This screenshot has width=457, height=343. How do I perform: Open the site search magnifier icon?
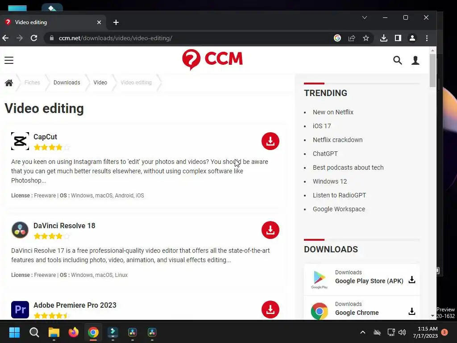tap(398, 60)
